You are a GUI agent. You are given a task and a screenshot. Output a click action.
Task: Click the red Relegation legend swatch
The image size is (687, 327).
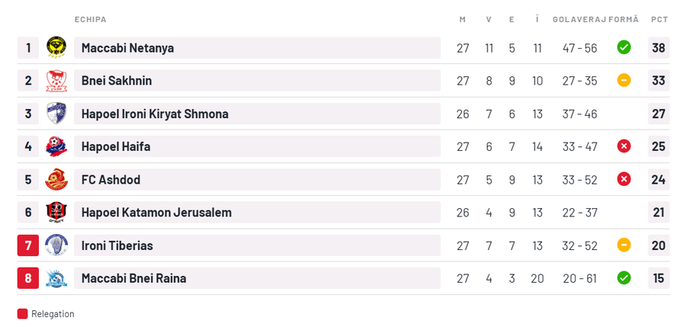pos(22,314)
